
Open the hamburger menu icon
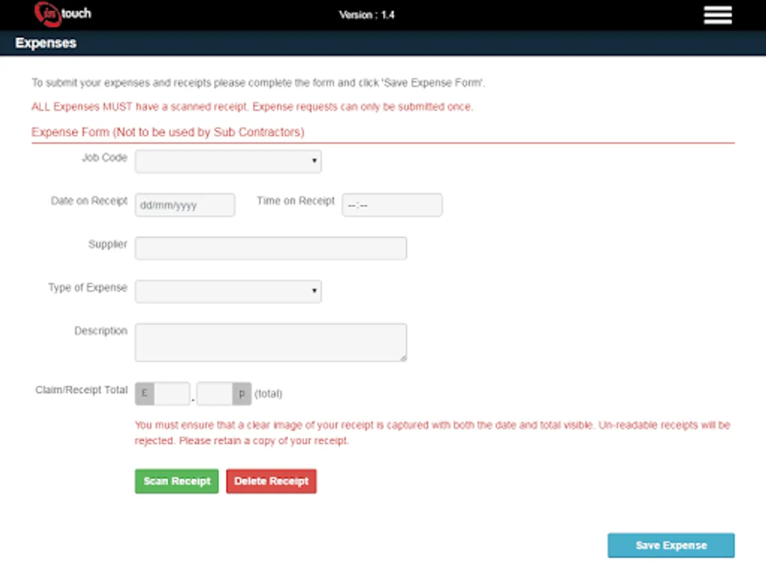(x=717, y=15)
